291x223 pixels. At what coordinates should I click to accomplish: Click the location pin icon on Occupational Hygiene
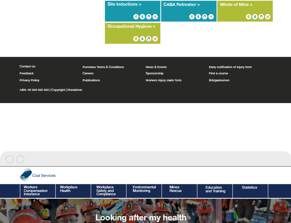pyautogui.click(x=136, y=39)
